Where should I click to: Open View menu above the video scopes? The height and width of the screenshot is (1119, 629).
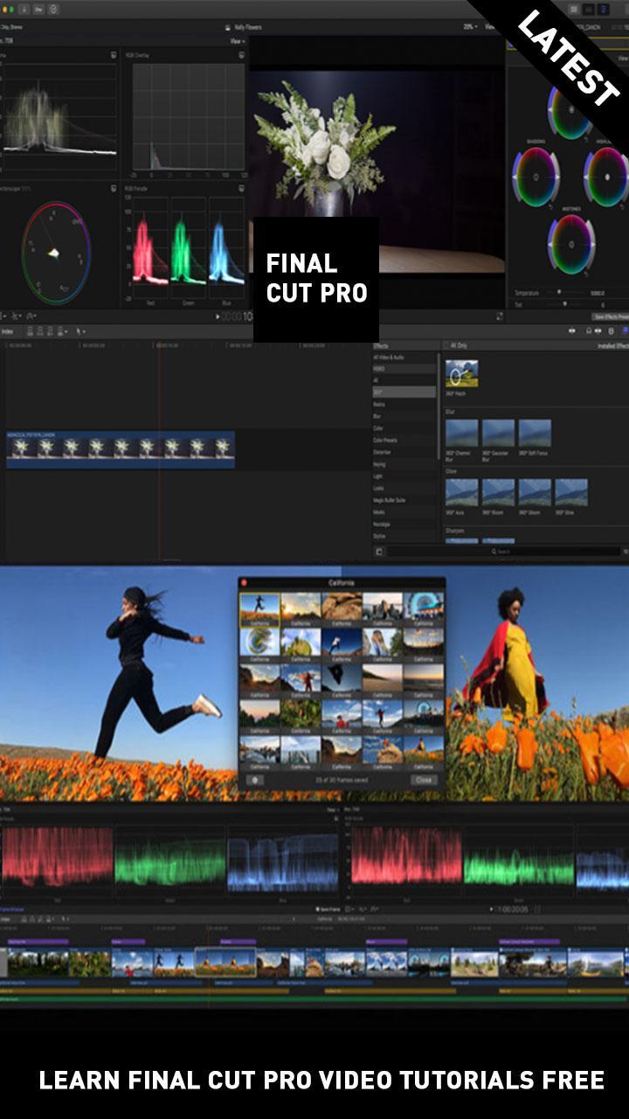coord(237,41)
